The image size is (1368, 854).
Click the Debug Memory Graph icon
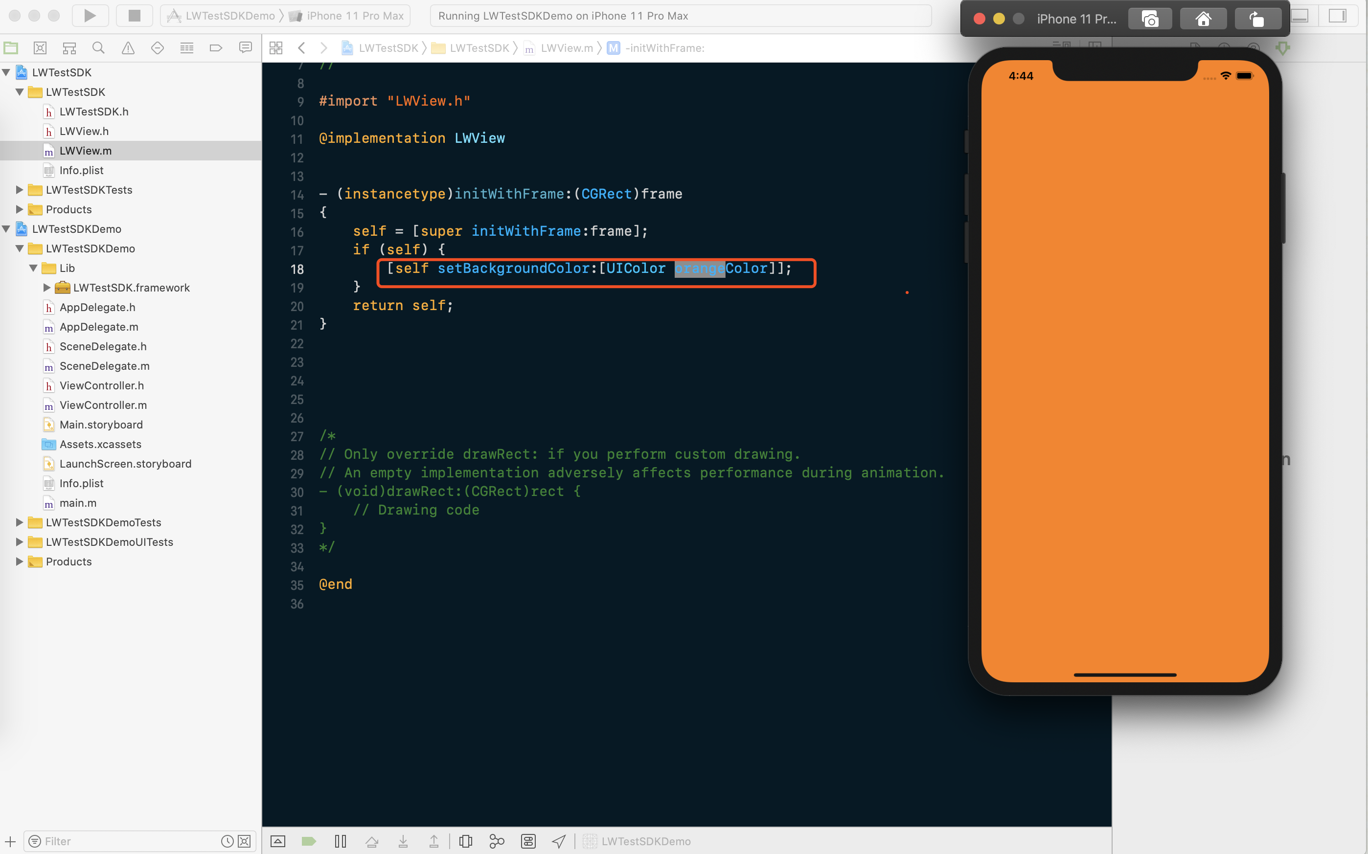[x=497, y=841]
